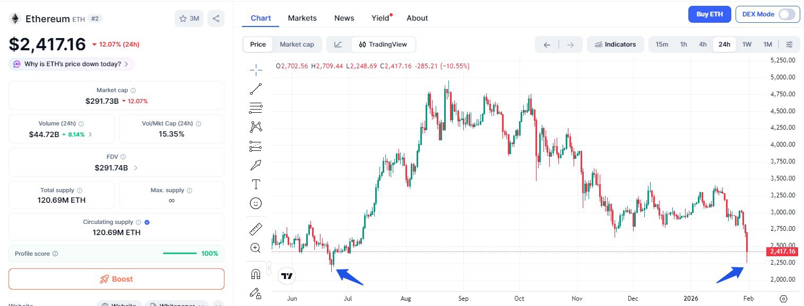Click the Profile score progress bar
The image size is (804, 306).
[180, 254]
